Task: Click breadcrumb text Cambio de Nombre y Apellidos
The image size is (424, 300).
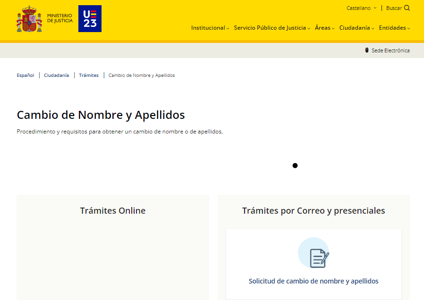Action: [x=142, y=75]
